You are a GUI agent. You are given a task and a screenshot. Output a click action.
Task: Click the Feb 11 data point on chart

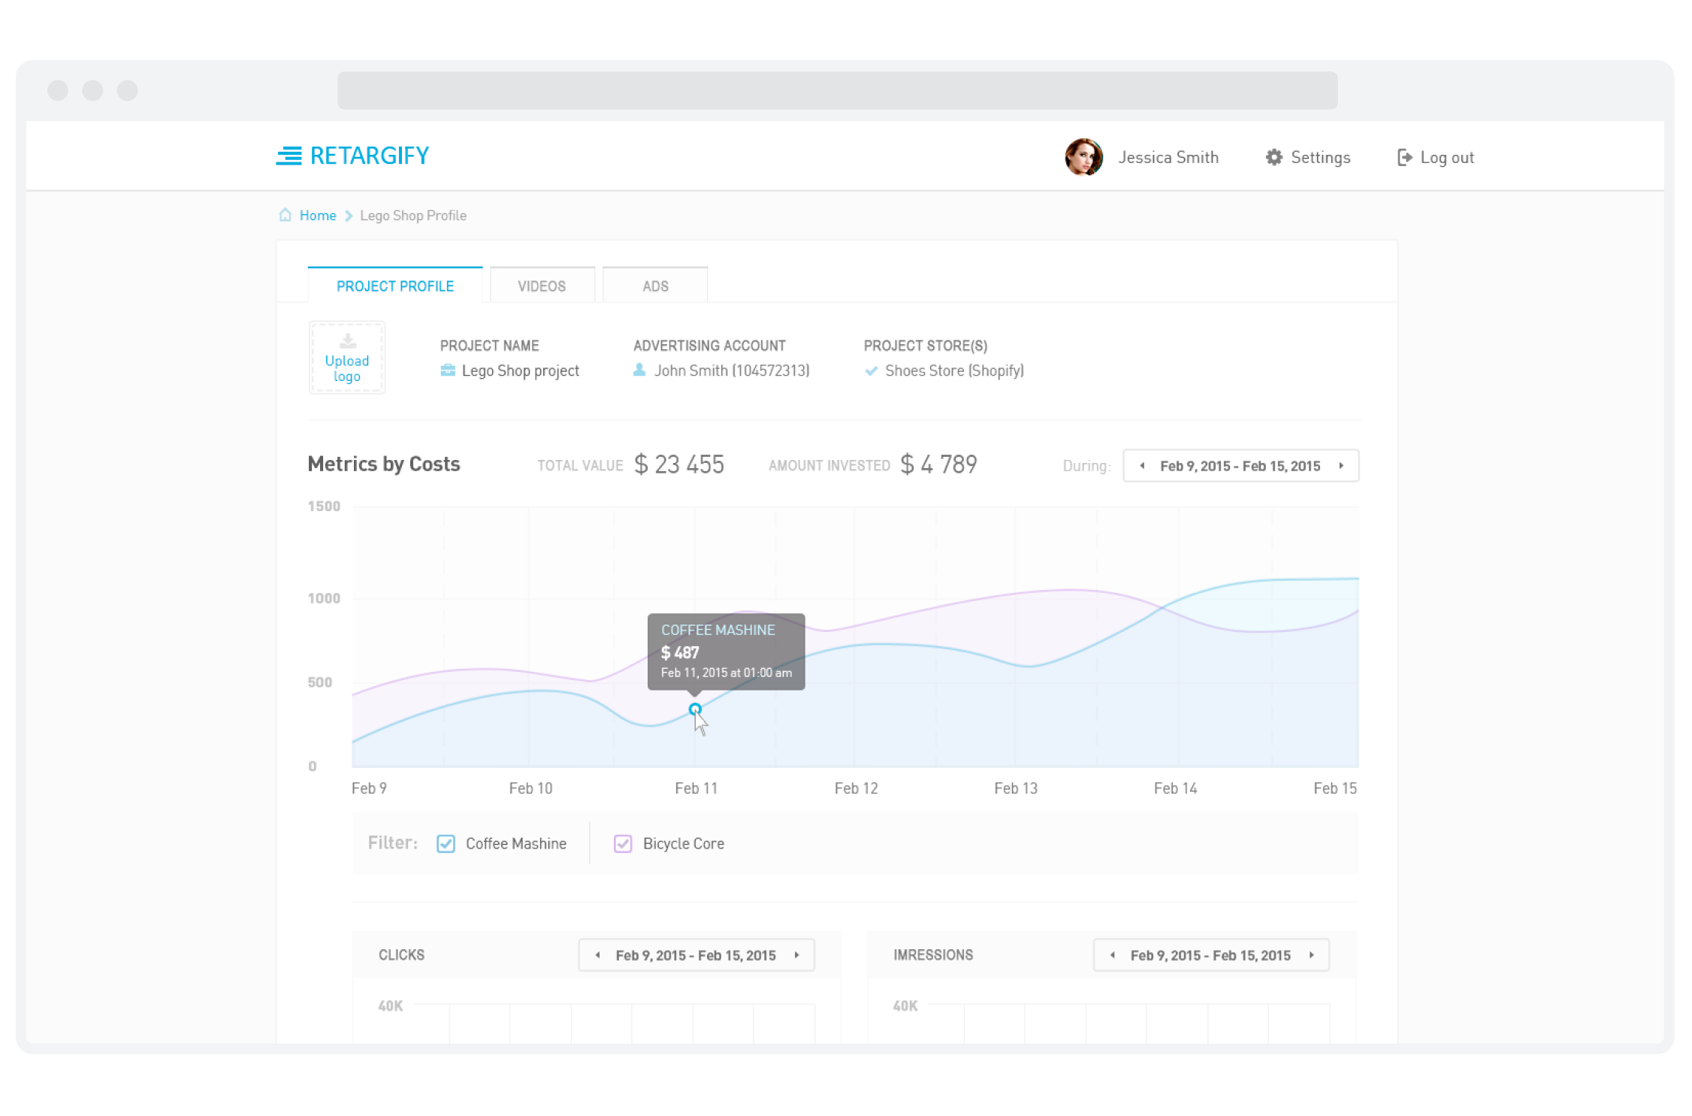click(695, 709)
